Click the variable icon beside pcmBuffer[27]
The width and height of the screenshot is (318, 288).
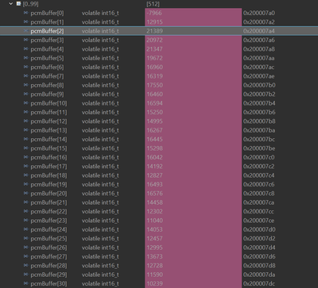[x=25, y=256]
